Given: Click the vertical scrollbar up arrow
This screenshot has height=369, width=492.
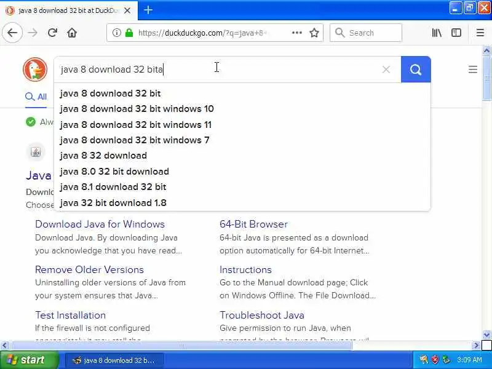Looking at the screenshot, I should [486, 50].
